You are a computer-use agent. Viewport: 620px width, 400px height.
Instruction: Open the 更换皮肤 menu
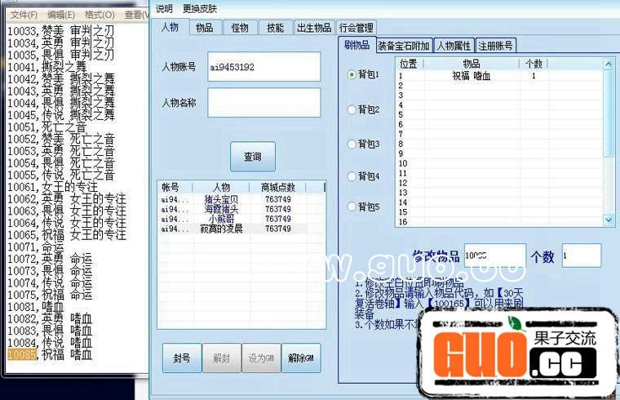pyautogui.click(x=200, y=8)
